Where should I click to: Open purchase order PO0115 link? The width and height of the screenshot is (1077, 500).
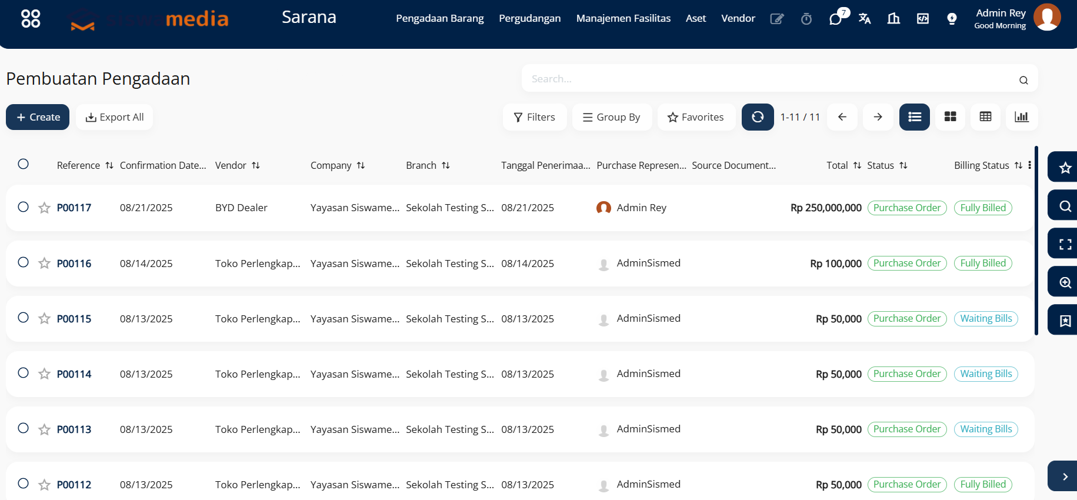tap(74, 319)
